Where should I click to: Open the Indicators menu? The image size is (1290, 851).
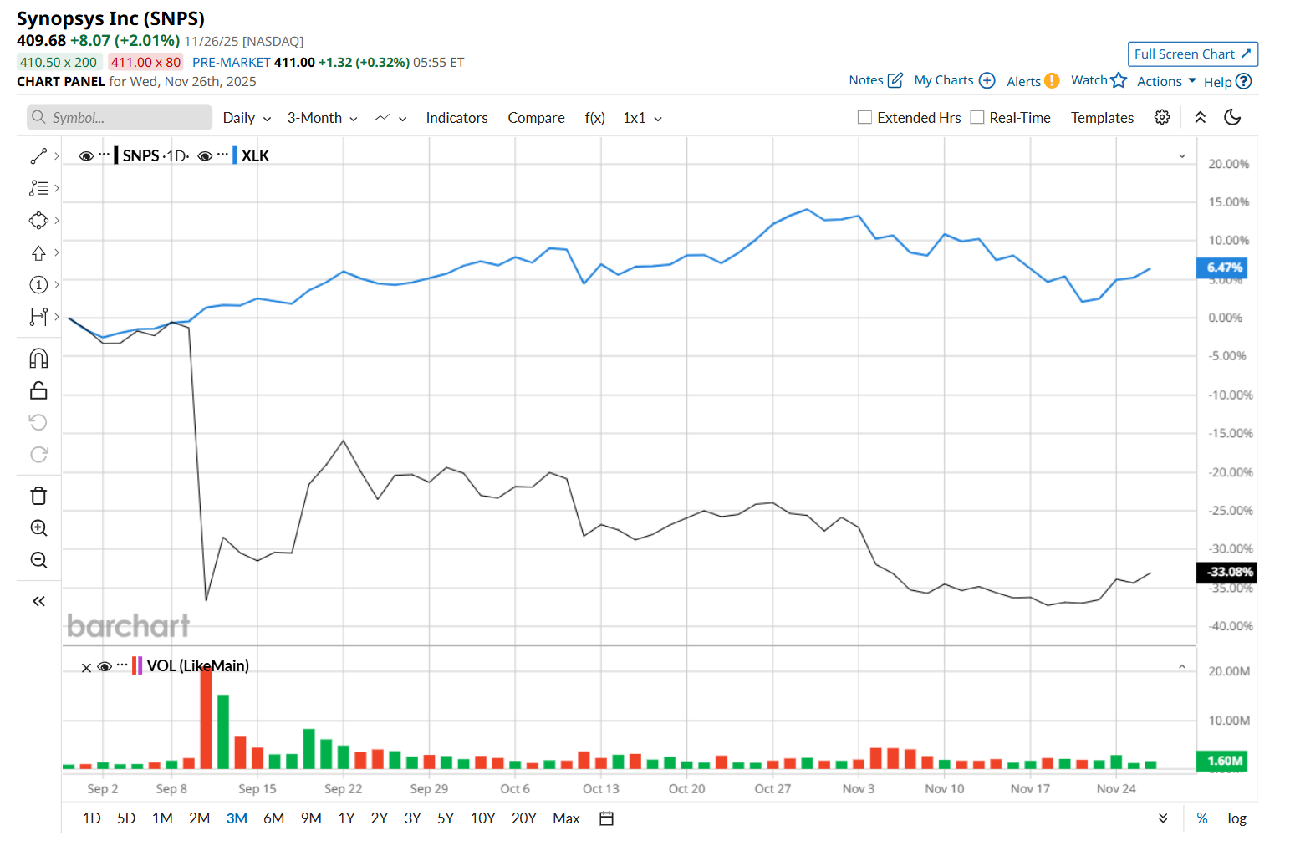(456, 118)
